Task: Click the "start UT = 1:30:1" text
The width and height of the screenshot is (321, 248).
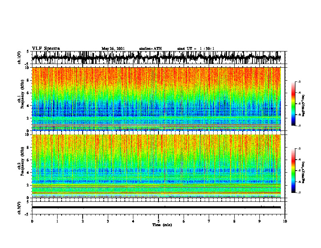Action: click(196, 49)
